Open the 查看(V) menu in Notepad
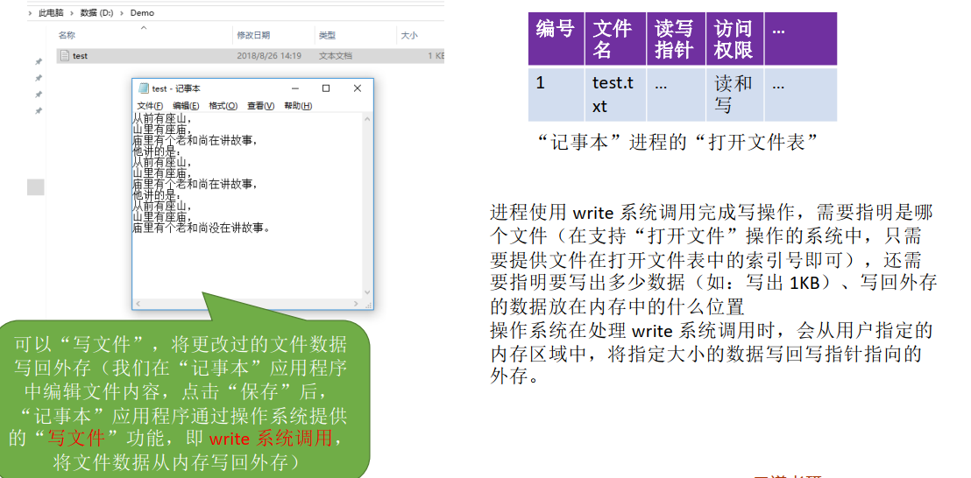Screen dimensions: 971x478 [x=260, y=106]
